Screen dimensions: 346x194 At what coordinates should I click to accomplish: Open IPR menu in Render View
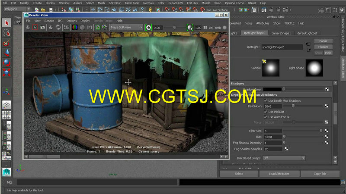tap(60, 21)
